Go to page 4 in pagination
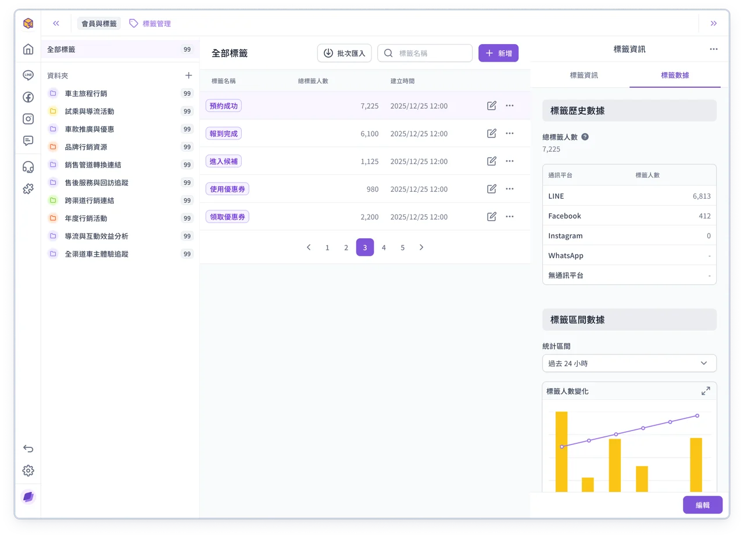744x538 pixels. pyautogui.click(x=384, y=248)
